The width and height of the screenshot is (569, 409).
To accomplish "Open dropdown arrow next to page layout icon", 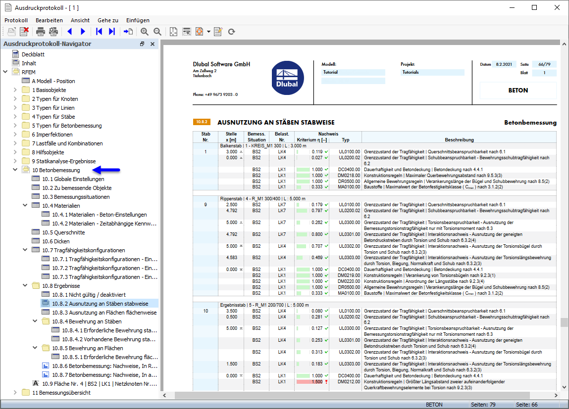I will (208, 32).
